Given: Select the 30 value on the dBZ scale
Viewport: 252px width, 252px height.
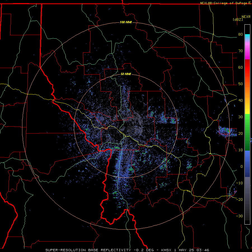Looking at the screenshot, I should [x=241, y=117].
